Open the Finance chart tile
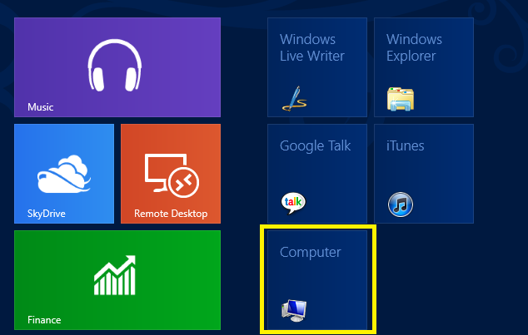The height and width of the screenshot is (335, 528). tap(117, 280)
